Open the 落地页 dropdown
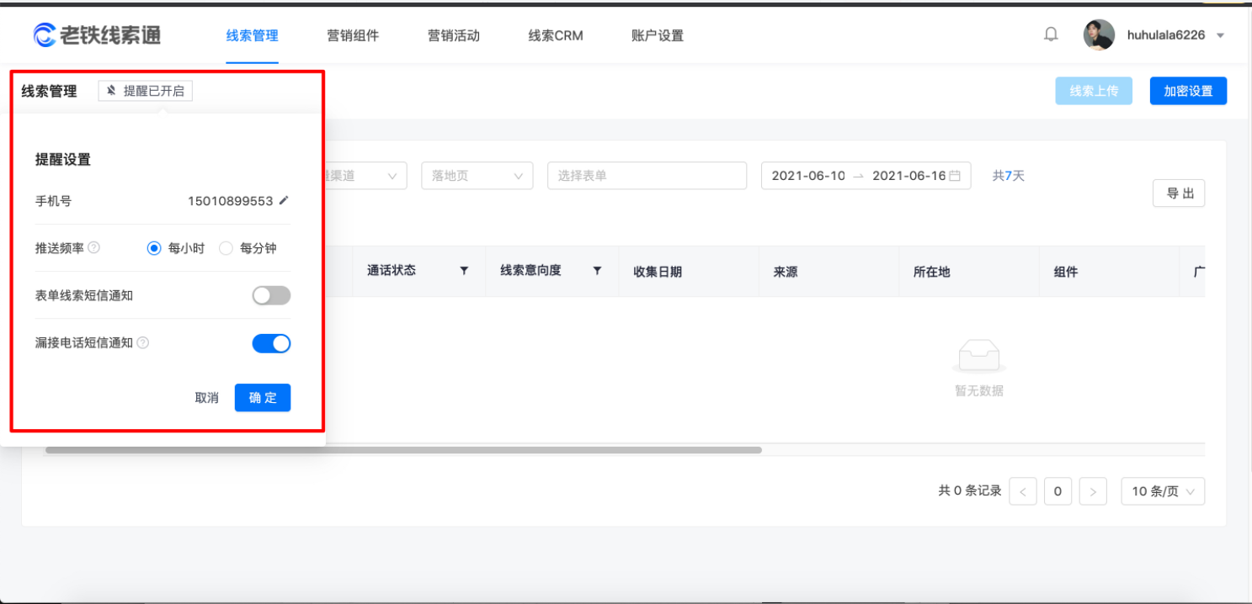This screenshot has width=1252, height=604. point(477,176)
